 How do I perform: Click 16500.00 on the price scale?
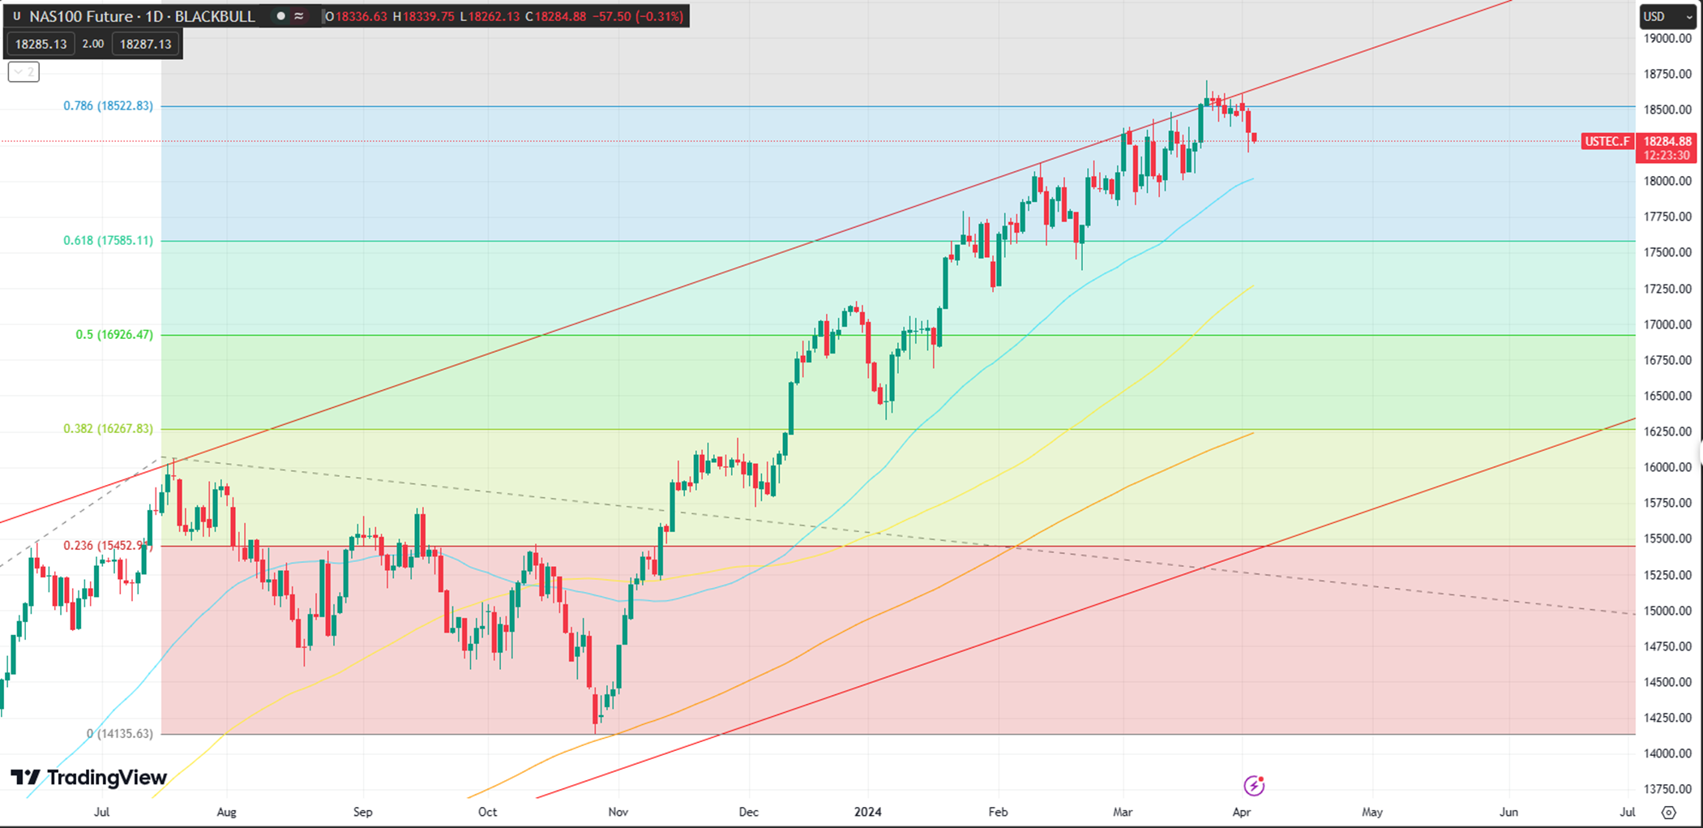(1667, 396)
